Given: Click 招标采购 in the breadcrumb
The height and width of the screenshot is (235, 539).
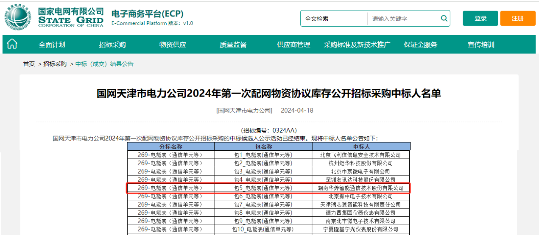Looking at the screenshot, I should pyautogui.click(x=55, y=64).
